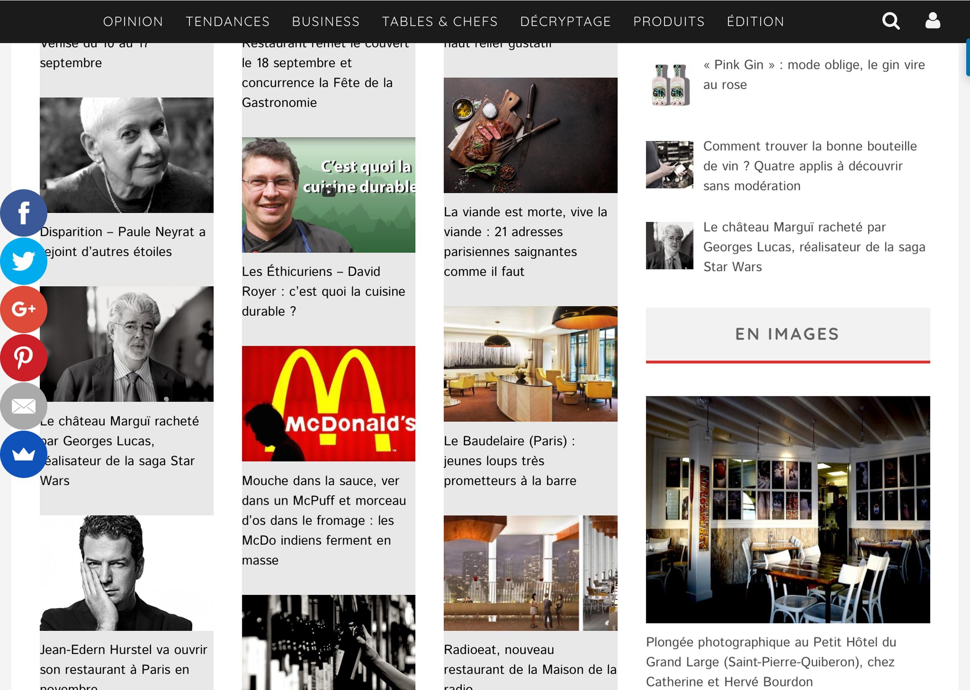The height and width of the screenshot is (690, 970).
Task: Go to the BUSINESS section
Action: click(x=326, y=21)
